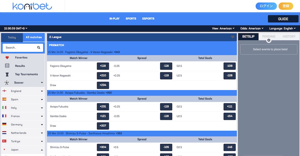The image size is (300, 156).
Task: Pick Draw at +207 odds
Action: [x=103, y=126]
